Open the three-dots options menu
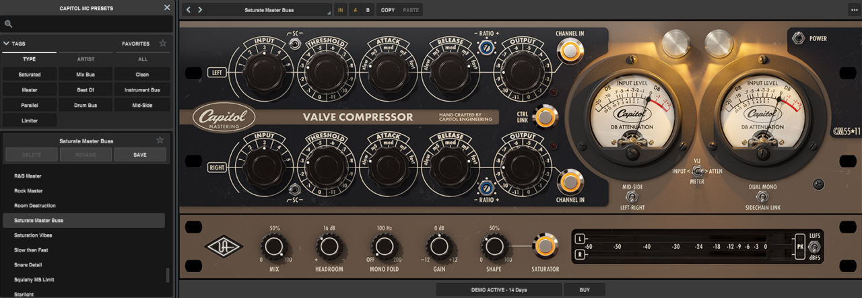 (854, 10)
